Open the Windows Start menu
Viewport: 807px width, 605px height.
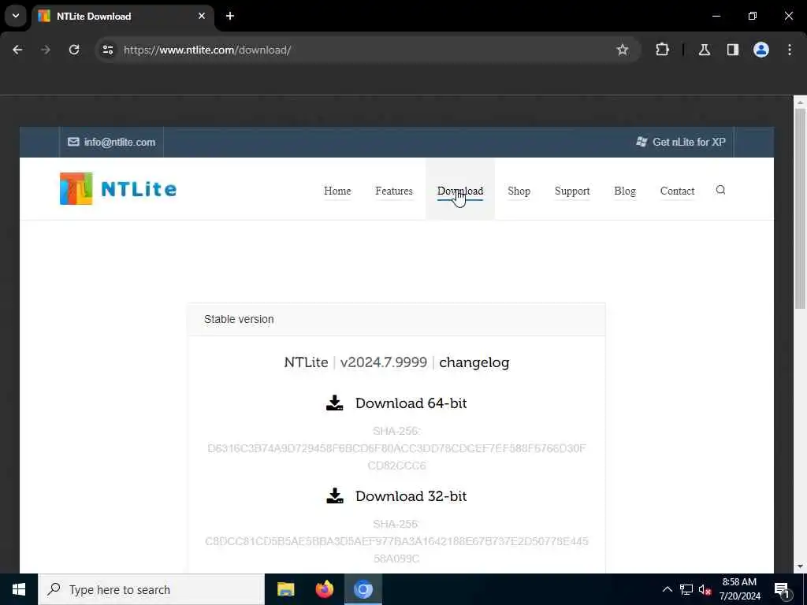19,589
